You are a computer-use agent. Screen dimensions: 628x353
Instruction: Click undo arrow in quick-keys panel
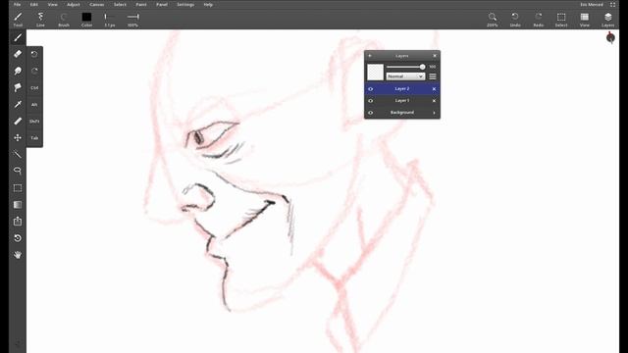[34, 55]
